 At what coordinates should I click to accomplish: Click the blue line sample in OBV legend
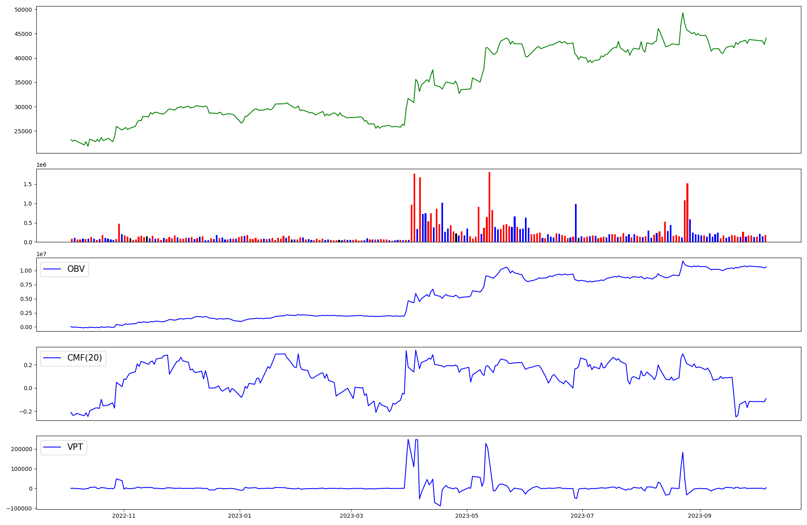[x=52, y=269]
